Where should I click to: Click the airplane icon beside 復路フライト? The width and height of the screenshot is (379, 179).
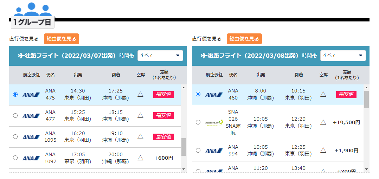204,56
